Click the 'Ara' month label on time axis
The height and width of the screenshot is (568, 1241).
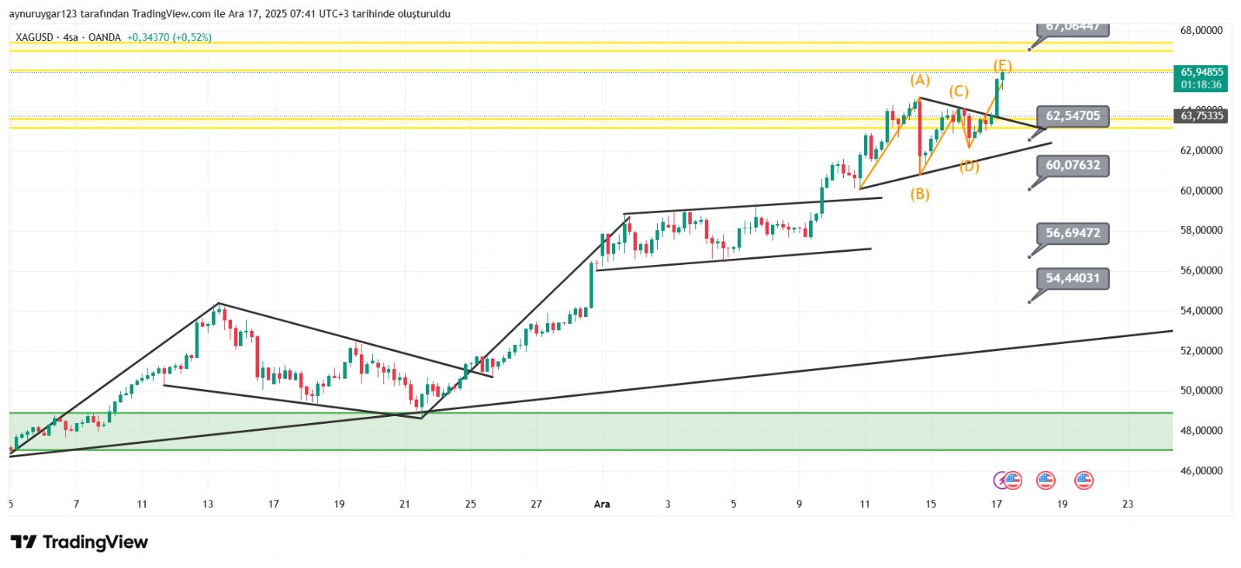pos(602,504)
